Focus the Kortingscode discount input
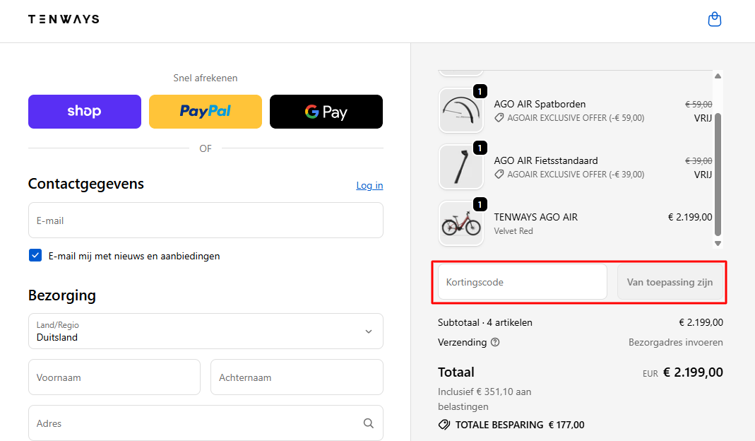 [x=522, y=282]
